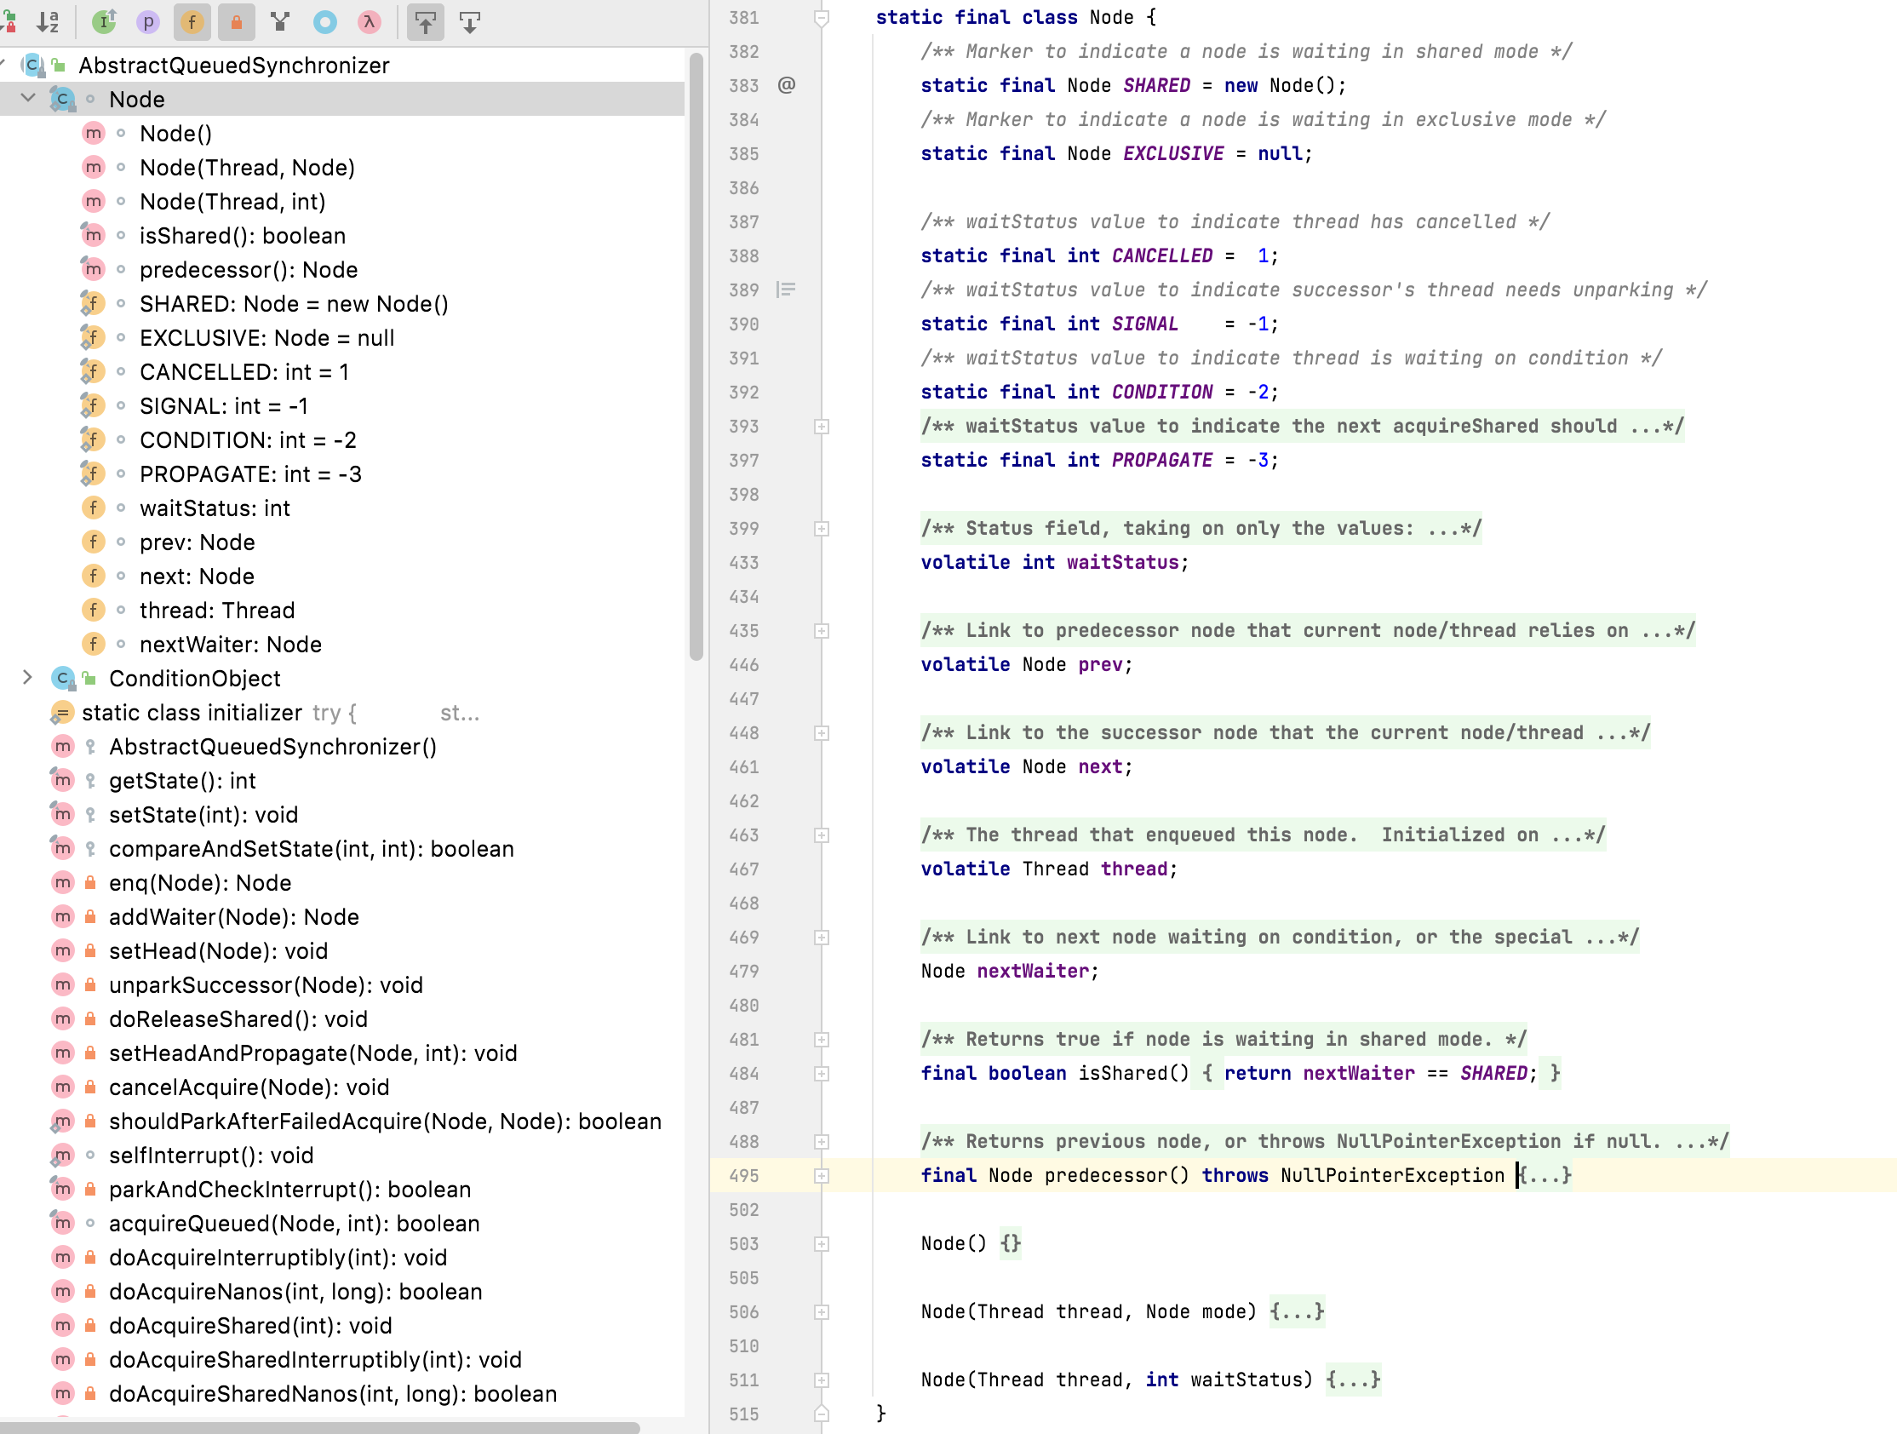
Task: Toggle Show Fields 'f' filter
Action: click(192, 22)
